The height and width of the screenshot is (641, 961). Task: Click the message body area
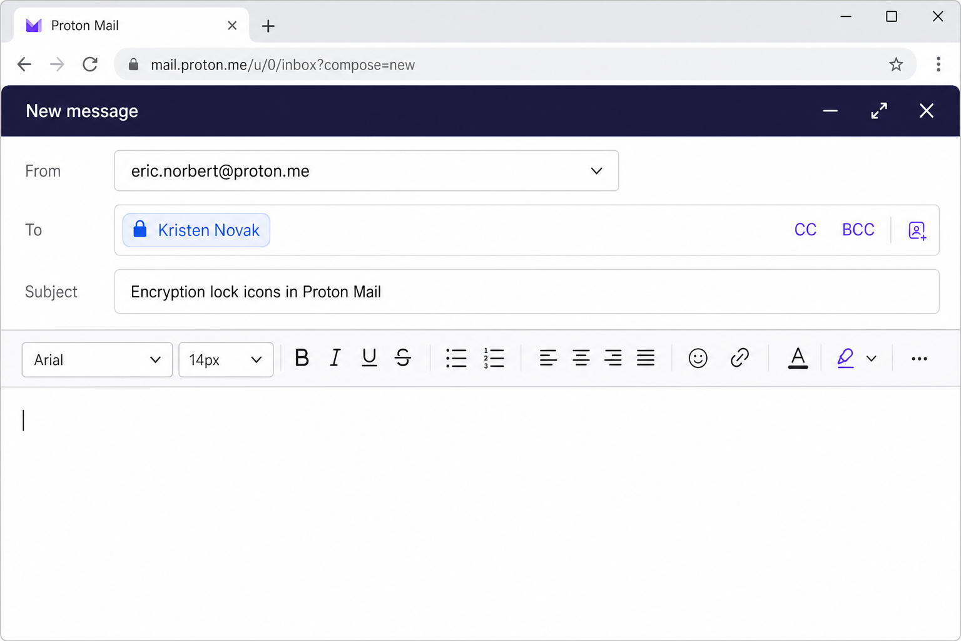480,513
